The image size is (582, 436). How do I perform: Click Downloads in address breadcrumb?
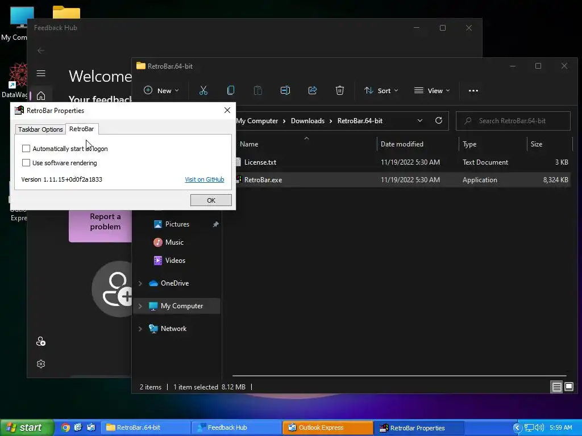pos(307,121)
